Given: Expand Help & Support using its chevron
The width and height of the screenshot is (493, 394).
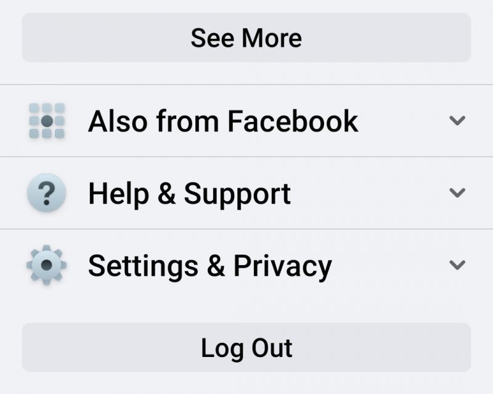Looking at the screenshot, I should (x=457, y=192).
